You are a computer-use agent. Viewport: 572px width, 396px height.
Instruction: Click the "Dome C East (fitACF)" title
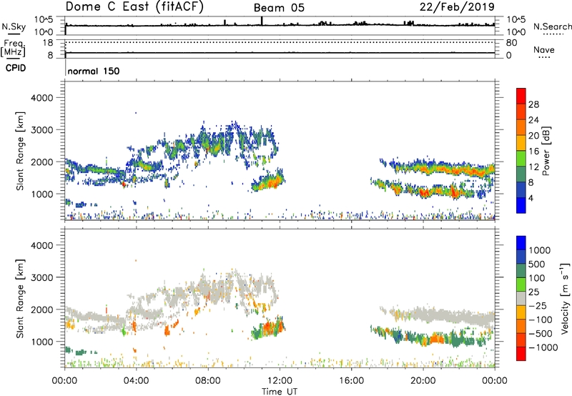click(x=134, y=7)
